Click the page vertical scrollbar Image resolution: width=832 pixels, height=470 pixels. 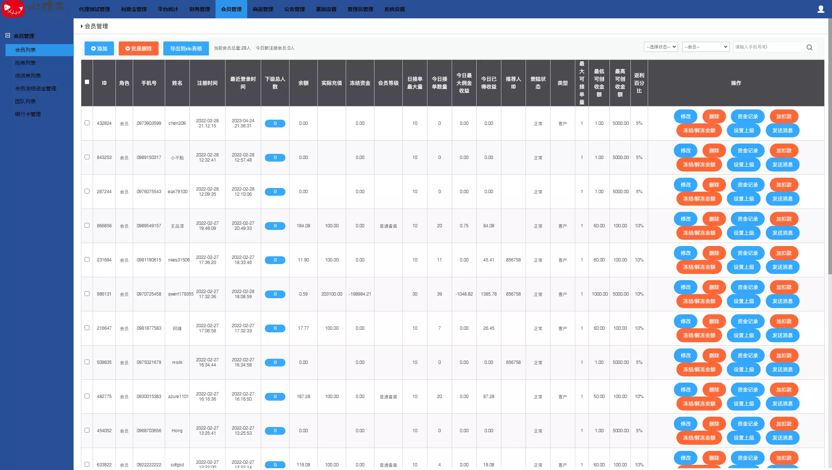830,147
